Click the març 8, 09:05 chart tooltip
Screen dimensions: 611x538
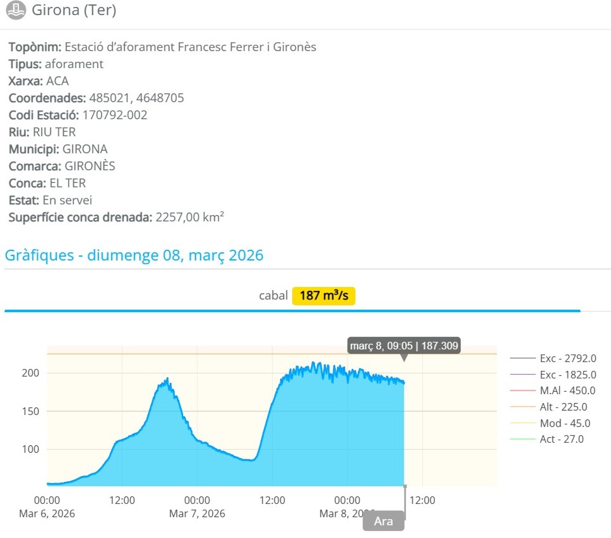tap(403, 346)
